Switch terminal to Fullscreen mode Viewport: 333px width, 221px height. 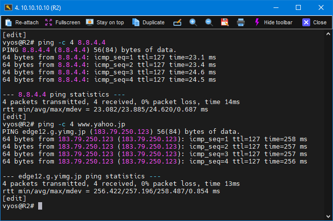pos(62,22)
